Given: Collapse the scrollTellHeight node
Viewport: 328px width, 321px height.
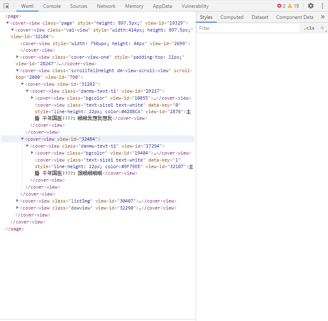Looking at the screenshot, I should point(18,71).
